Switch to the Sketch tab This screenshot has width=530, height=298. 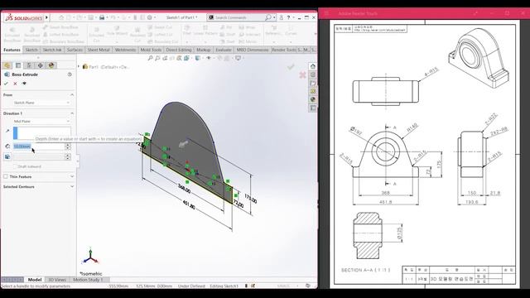(31, 50)
